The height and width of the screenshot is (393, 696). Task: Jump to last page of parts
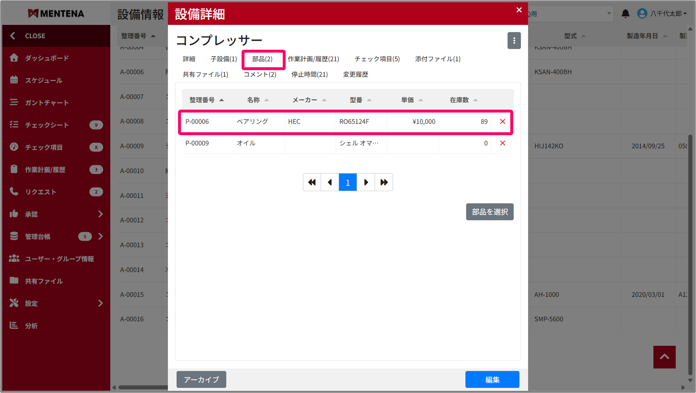point(384,182)
